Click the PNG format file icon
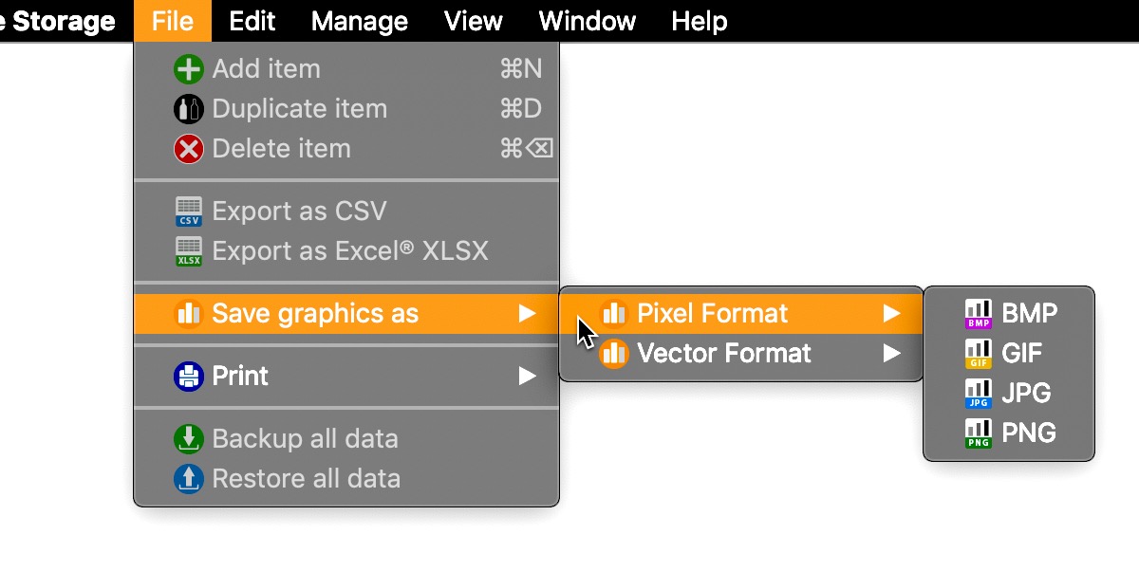The image size is (1139, 571). click(x=978, y=433)
